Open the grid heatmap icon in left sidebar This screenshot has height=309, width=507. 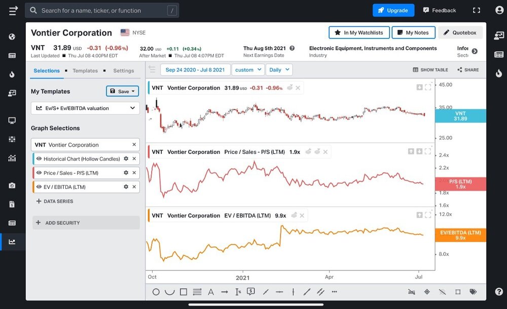(12, 139)
